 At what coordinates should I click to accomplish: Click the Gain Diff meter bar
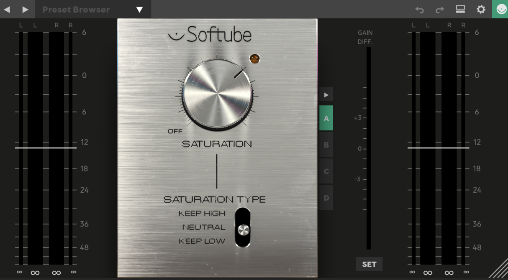pos(369,148)
